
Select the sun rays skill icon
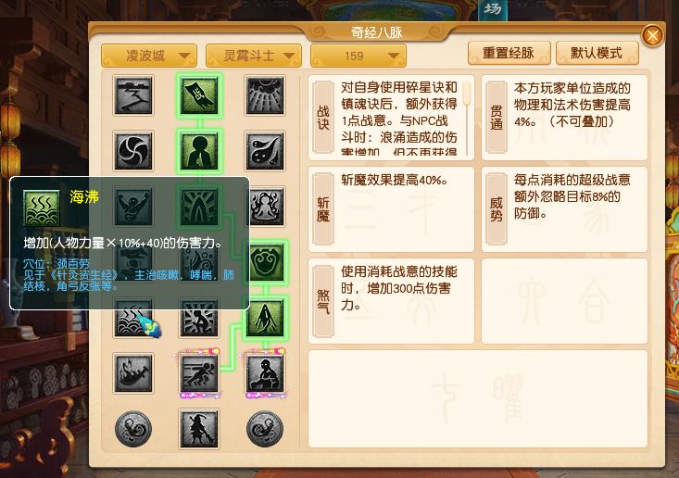[265, 95]
